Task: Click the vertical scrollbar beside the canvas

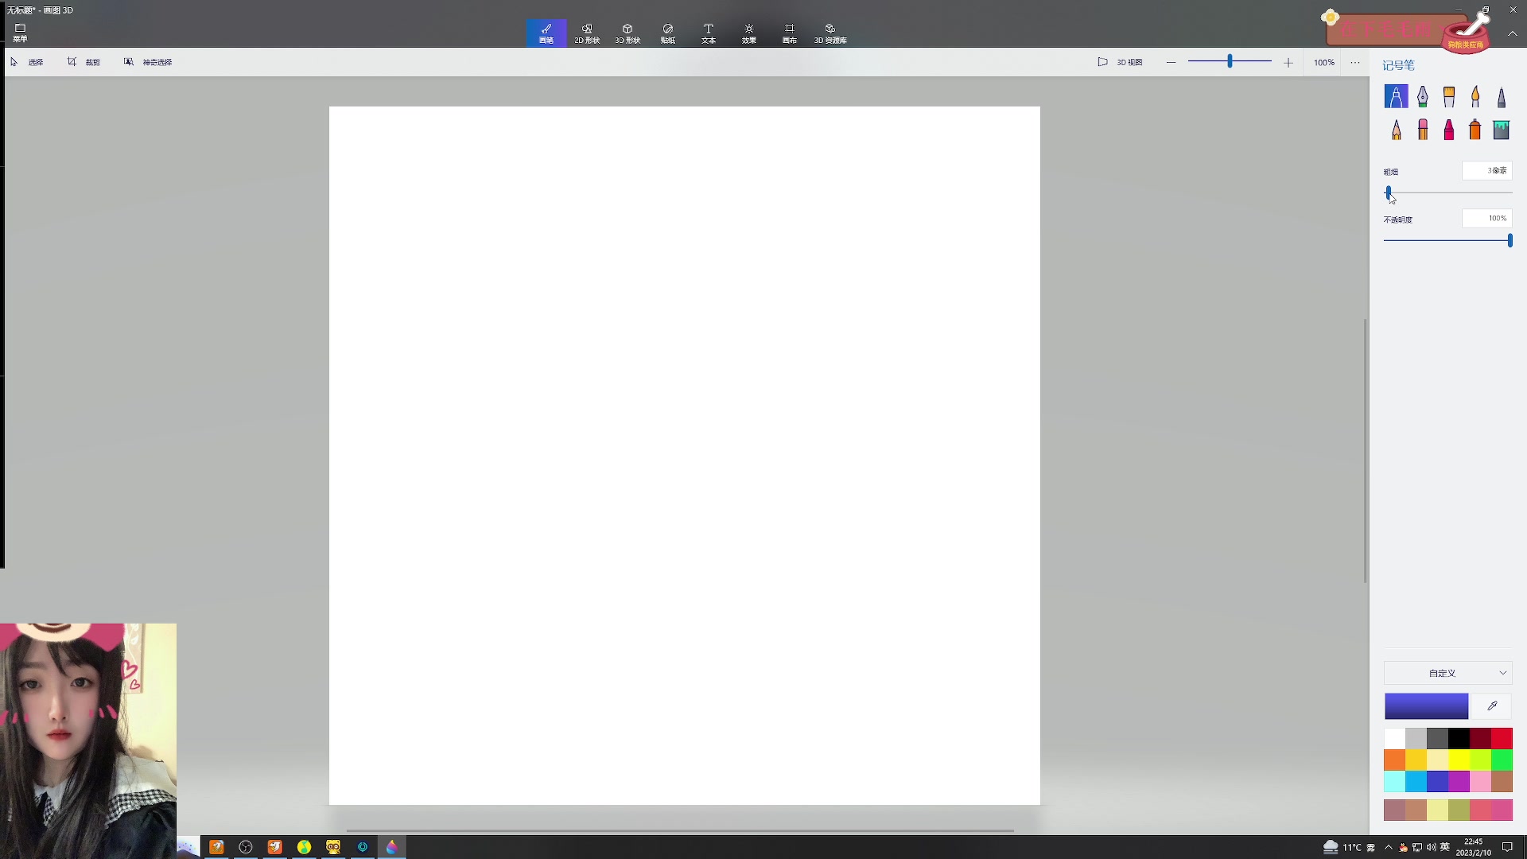Action: click(1366, 450)
